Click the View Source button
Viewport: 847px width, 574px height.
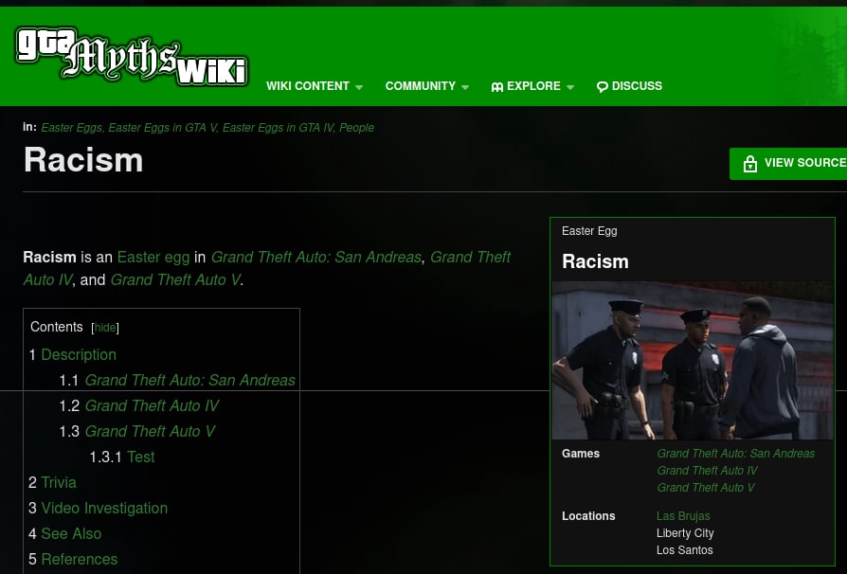click(788, 164)
